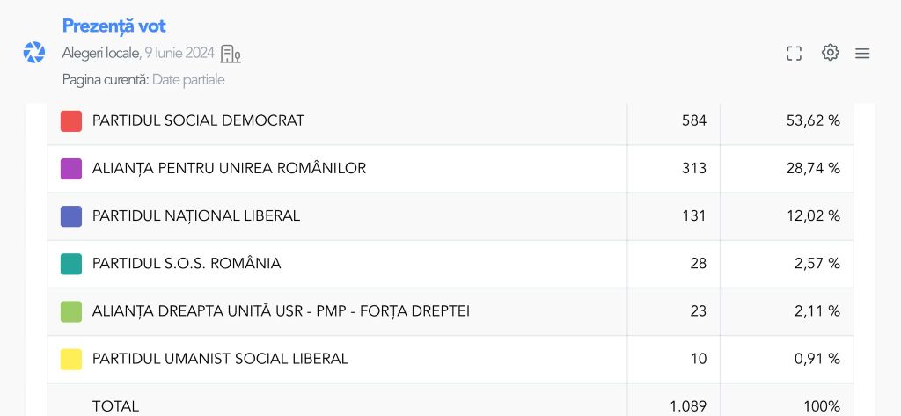This screenshot has height=416, width=901.
Task: Click the teal S.O.S. România swatch
Action: point(71,264)
